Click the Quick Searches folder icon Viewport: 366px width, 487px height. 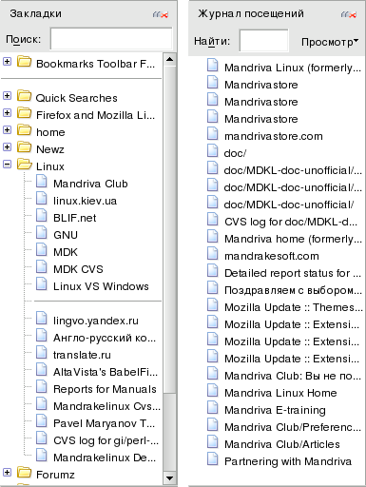pos(24,95)
